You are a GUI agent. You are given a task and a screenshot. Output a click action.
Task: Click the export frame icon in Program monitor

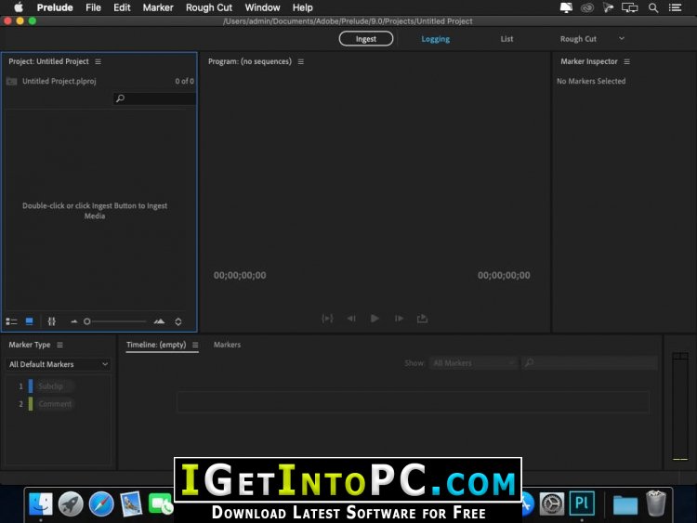[x=422, y=319]
